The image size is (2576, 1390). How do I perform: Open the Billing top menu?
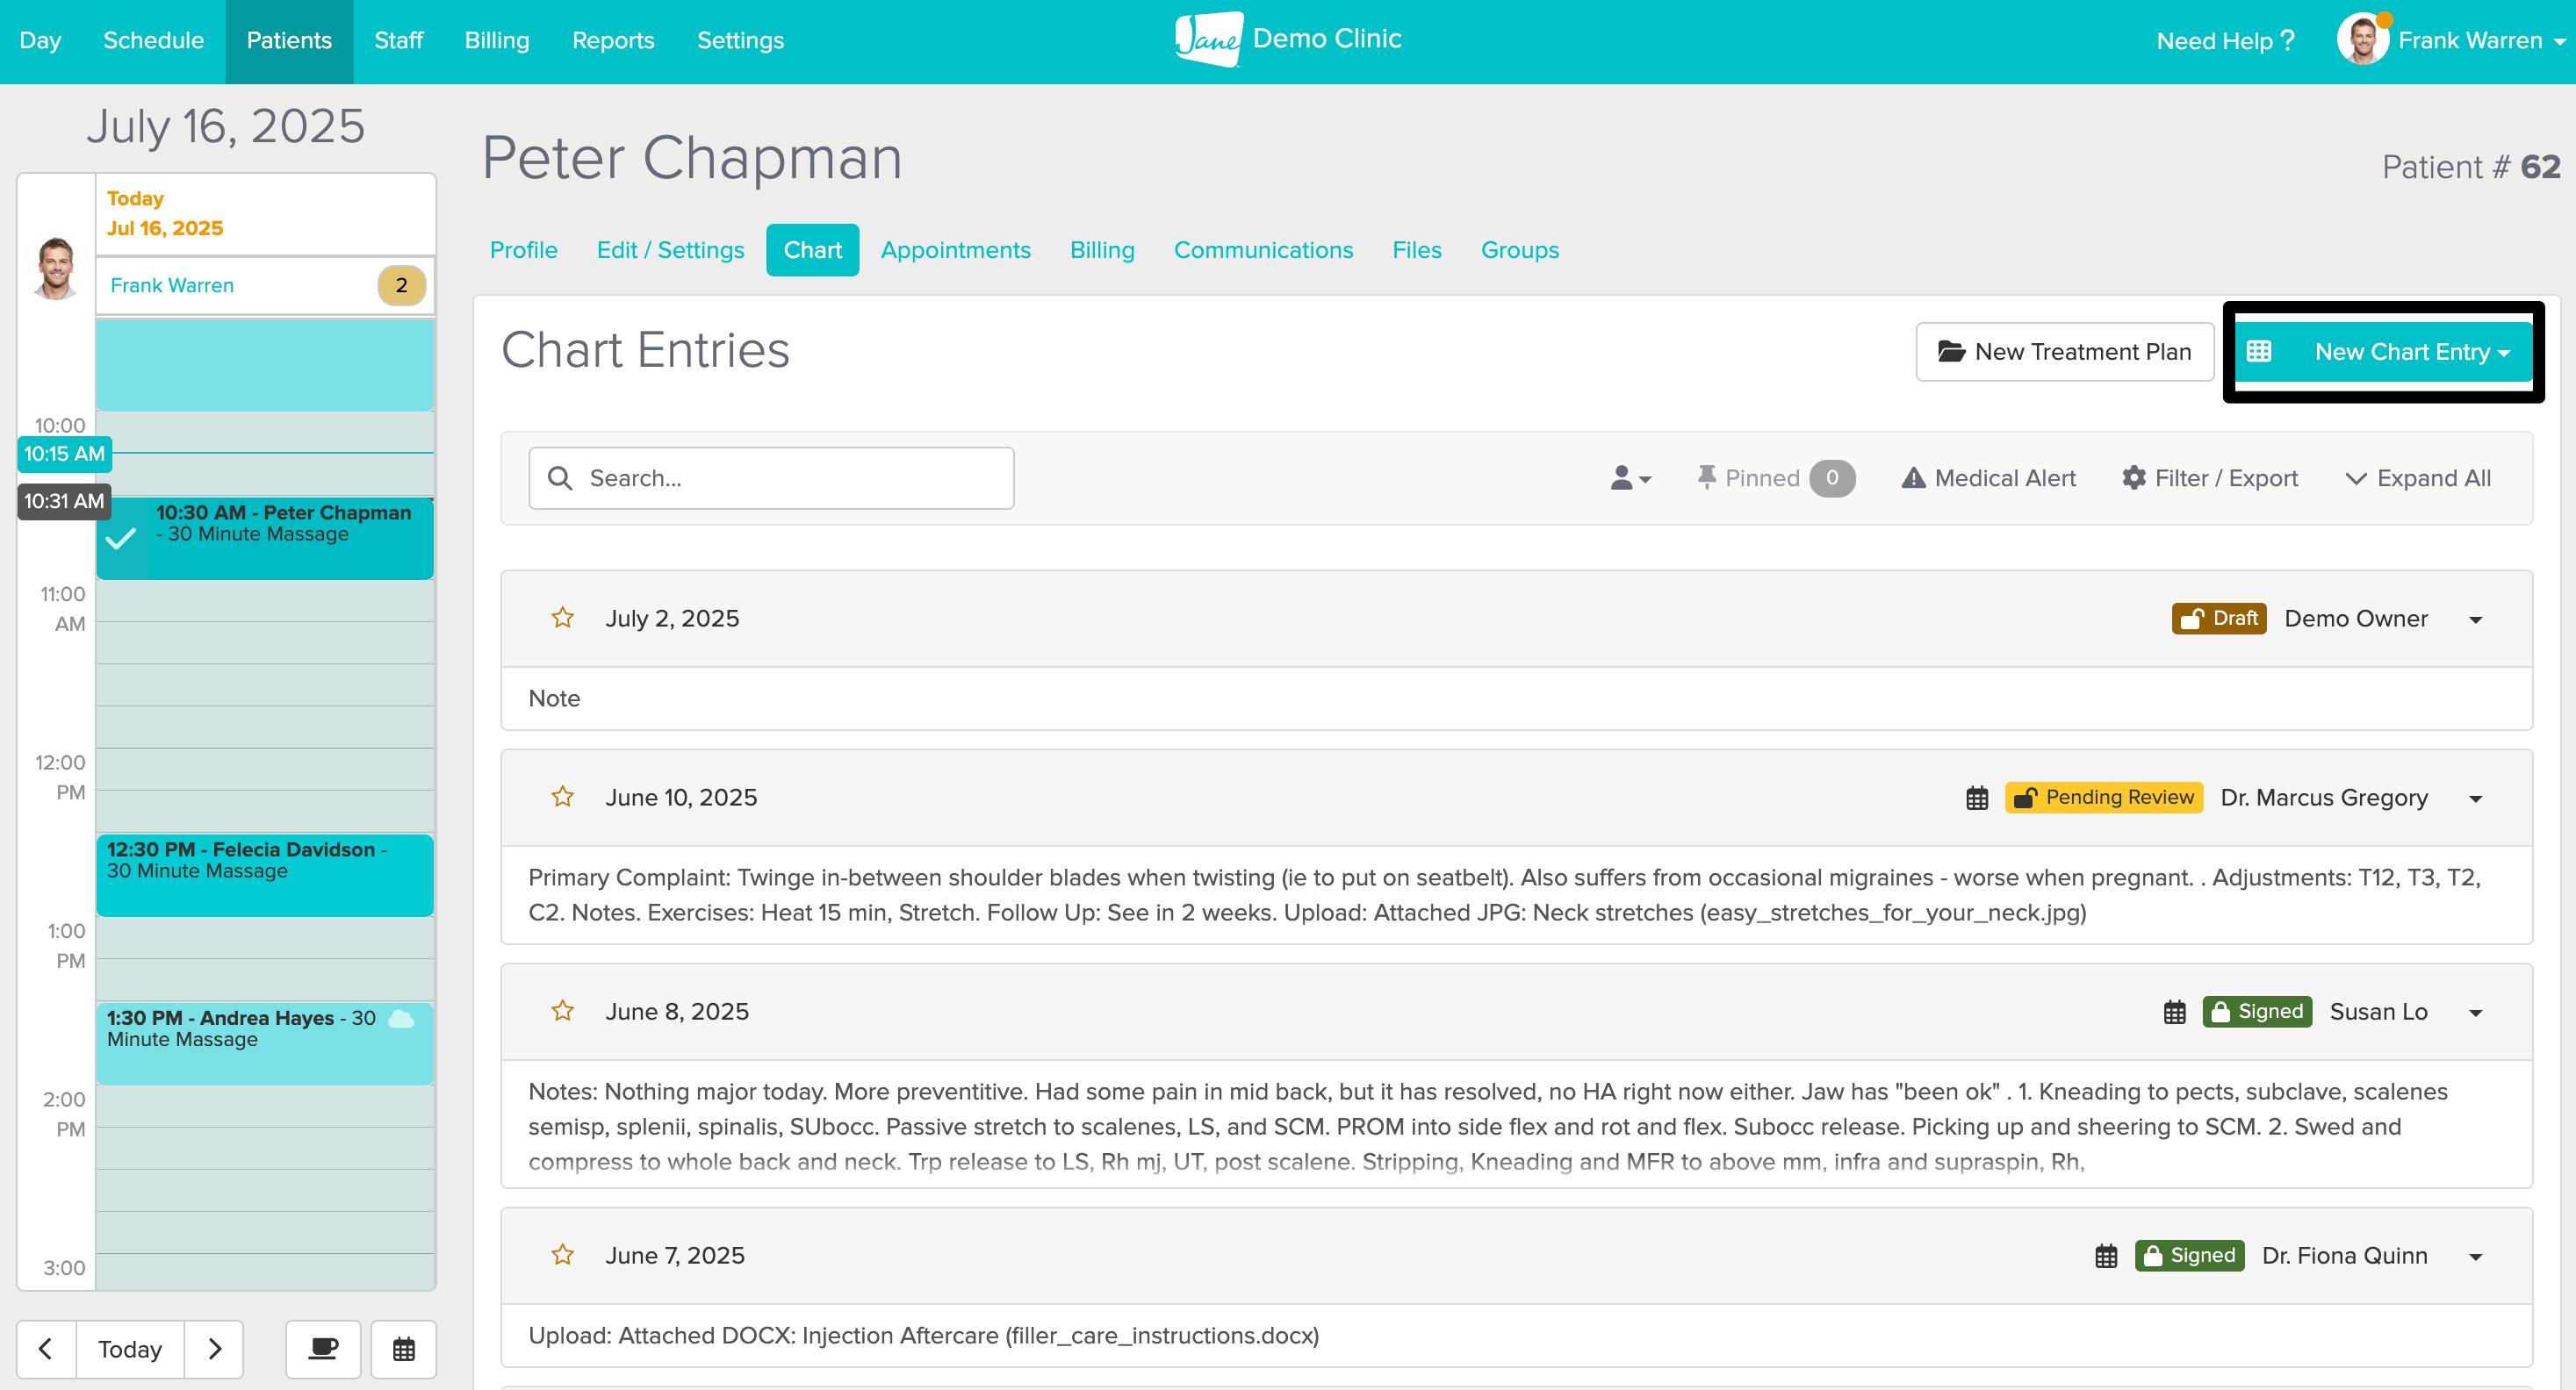click(x=497, y=41)
